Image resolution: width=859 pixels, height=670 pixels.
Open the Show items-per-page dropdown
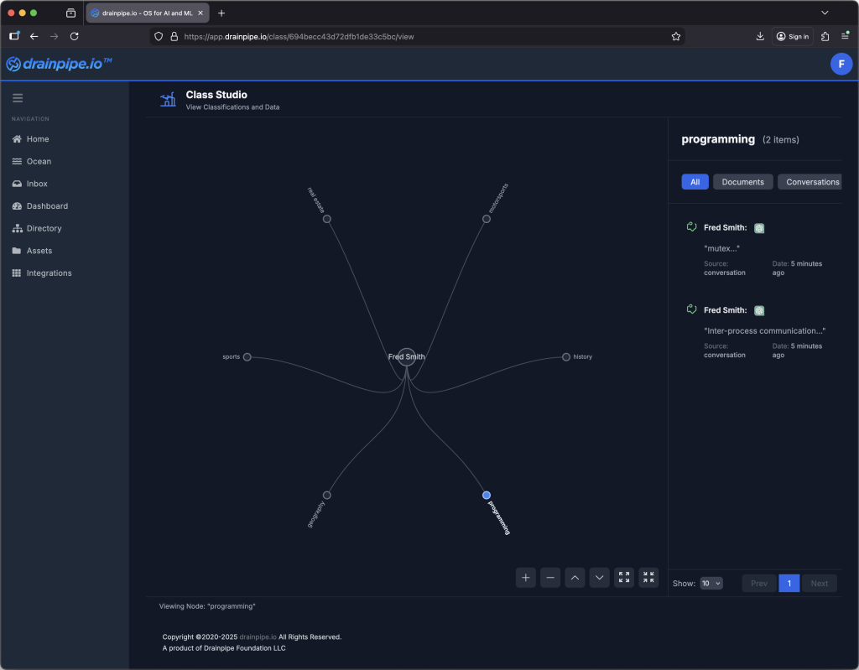711,583
